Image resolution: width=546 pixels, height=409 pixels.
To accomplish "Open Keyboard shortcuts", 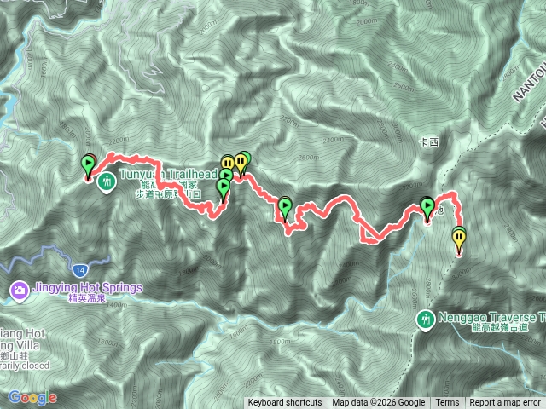I will (285, 403).
